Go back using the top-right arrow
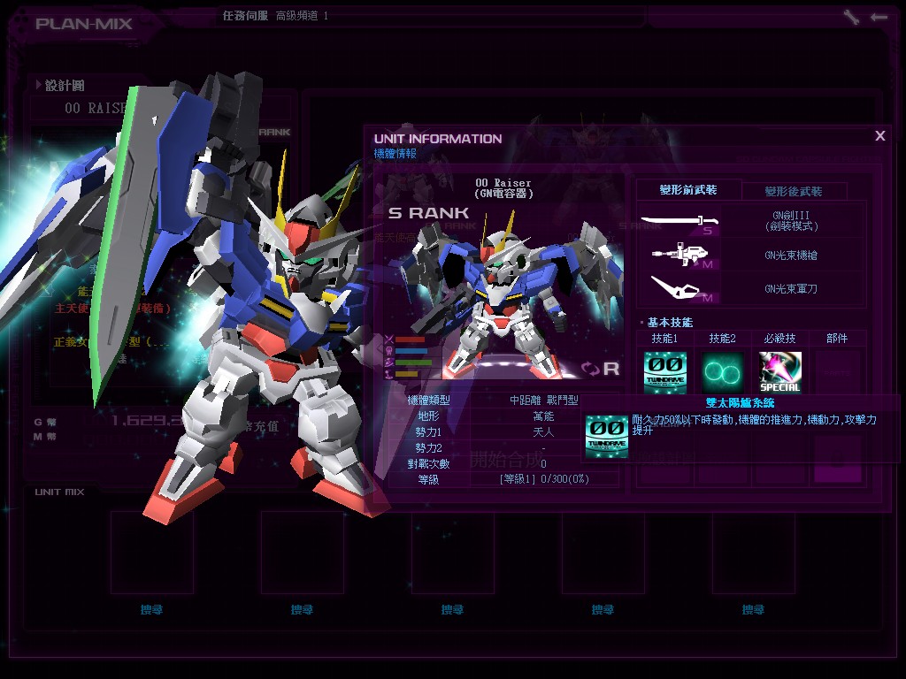This screenshot has height=679, width=906. pyautogui.click(x=879, y=18)
